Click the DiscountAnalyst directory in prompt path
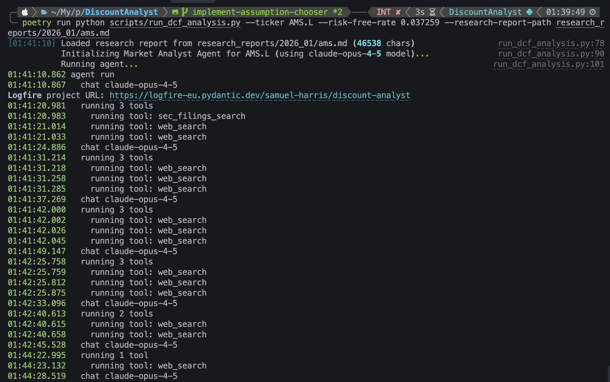 122,12
